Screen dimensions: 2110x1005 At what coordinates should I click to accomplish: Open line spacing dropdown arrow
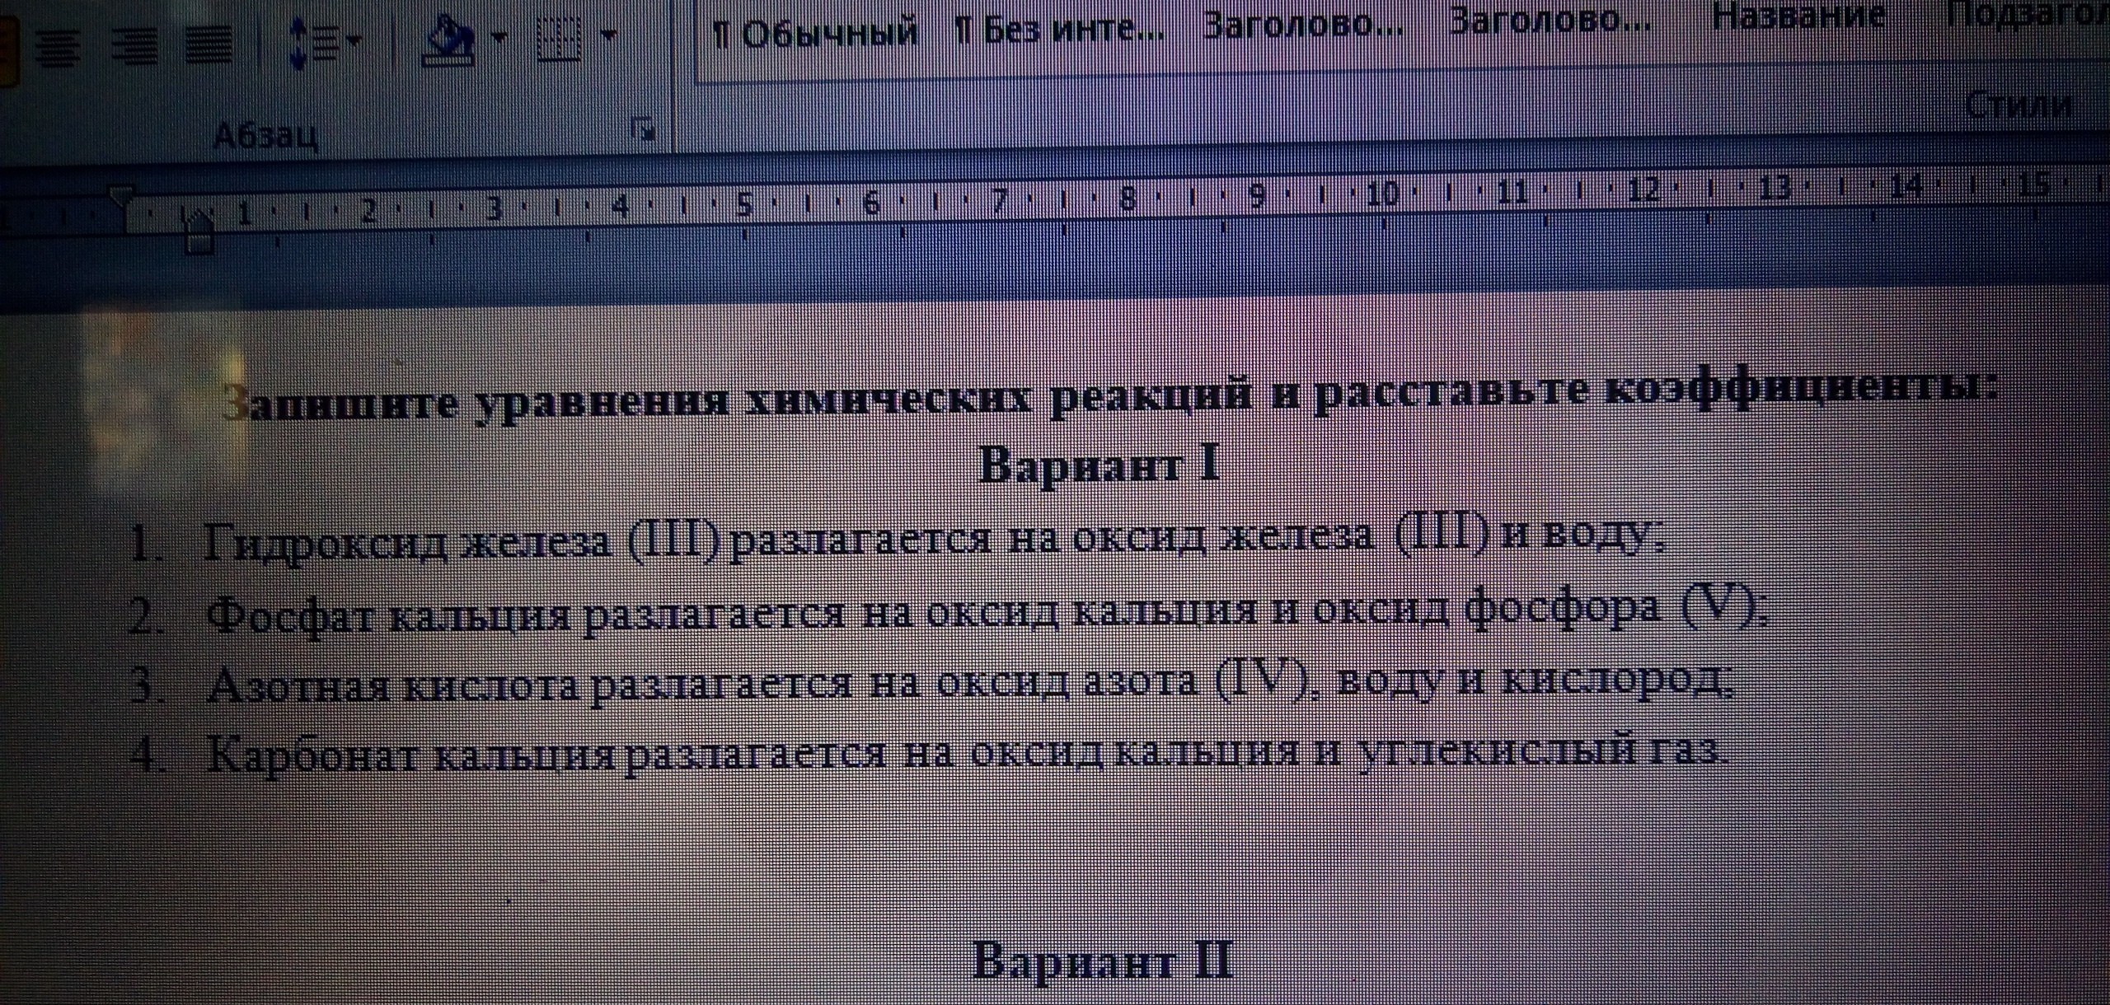point(354,39)
